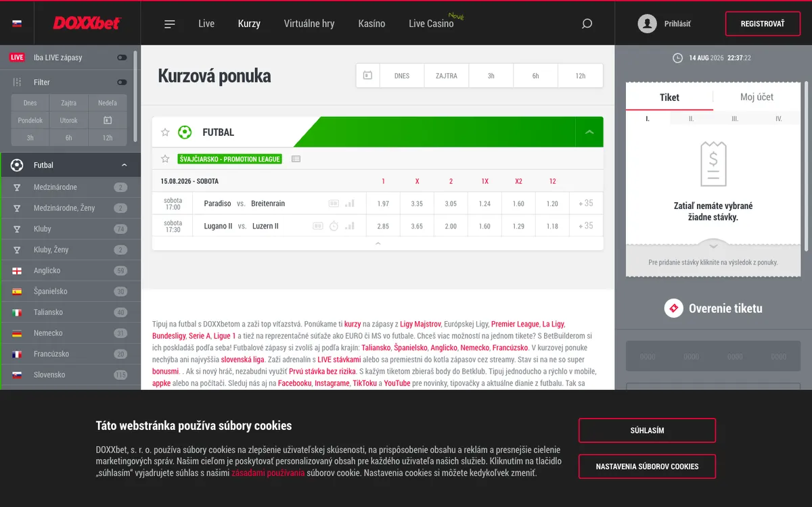Select Zajtra in the sidebar filter grid
Viewport: 812px width, 507px height.
[68, 103]
